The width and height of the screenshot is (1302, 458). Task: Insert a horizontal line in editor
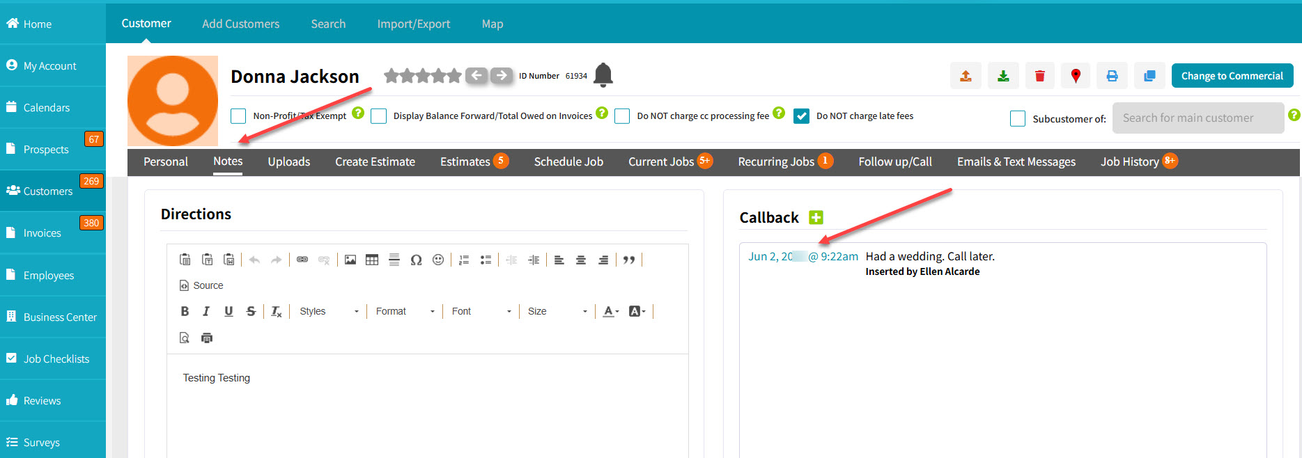tap(394, 260)
